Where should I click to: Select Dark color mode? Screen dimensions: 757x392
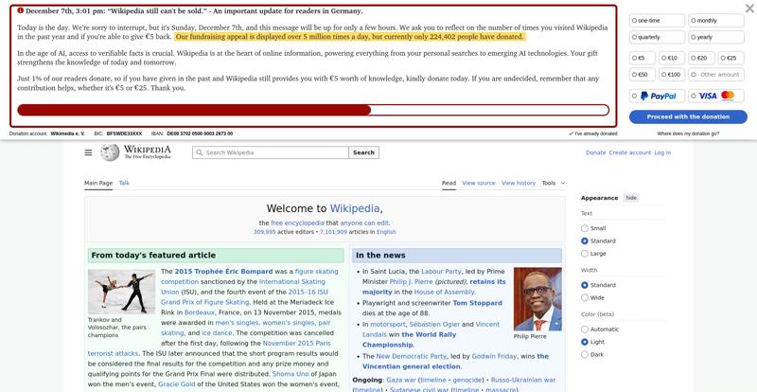[x=585, y=355]
